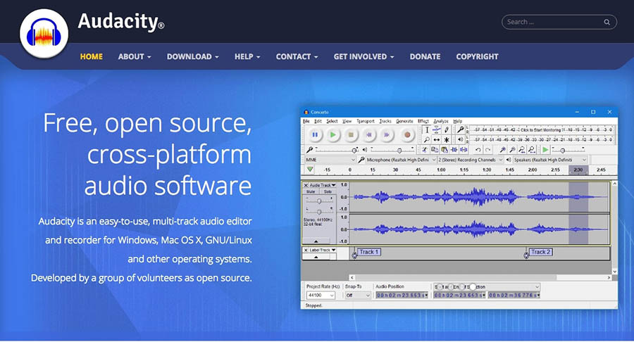
Task: Click the Trim Audio icon
Action: coord(454,150)
